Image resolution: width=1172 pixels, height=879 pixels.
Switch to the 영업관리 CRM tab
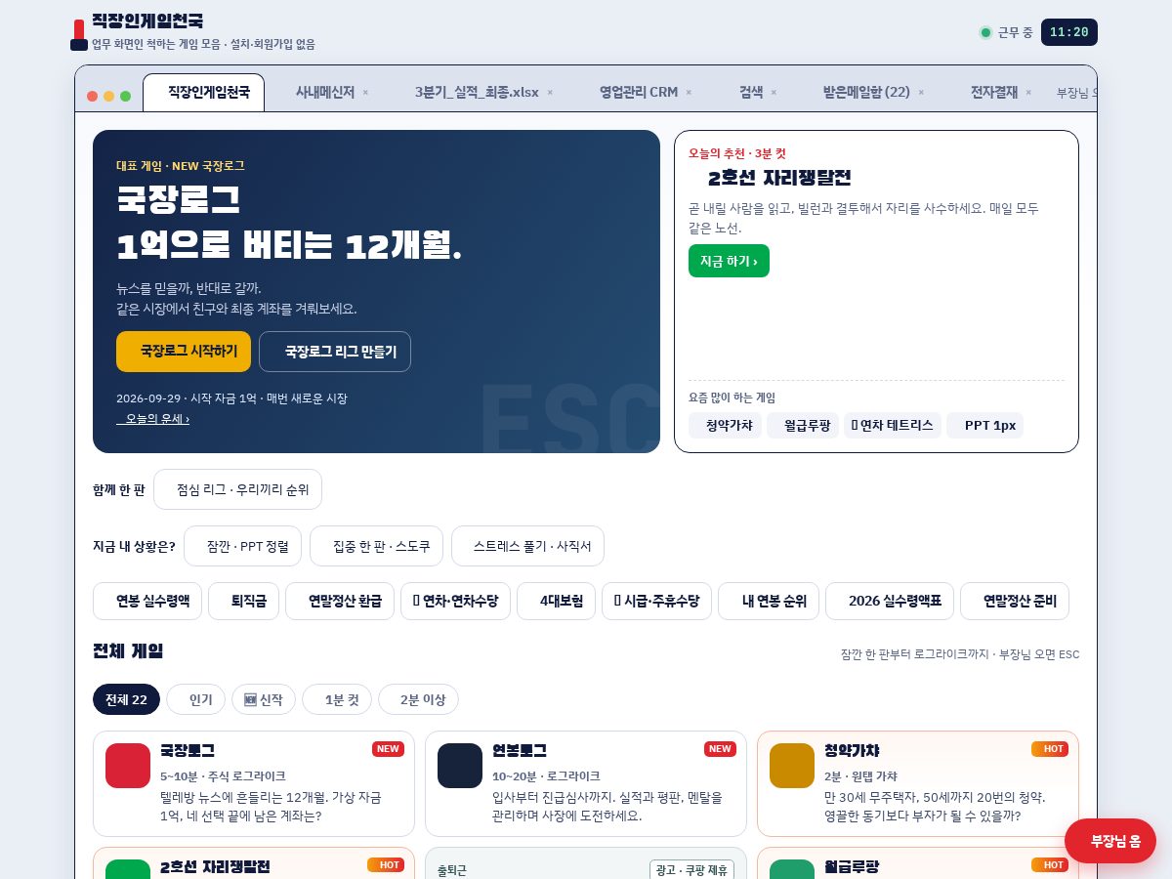[639, 93]
